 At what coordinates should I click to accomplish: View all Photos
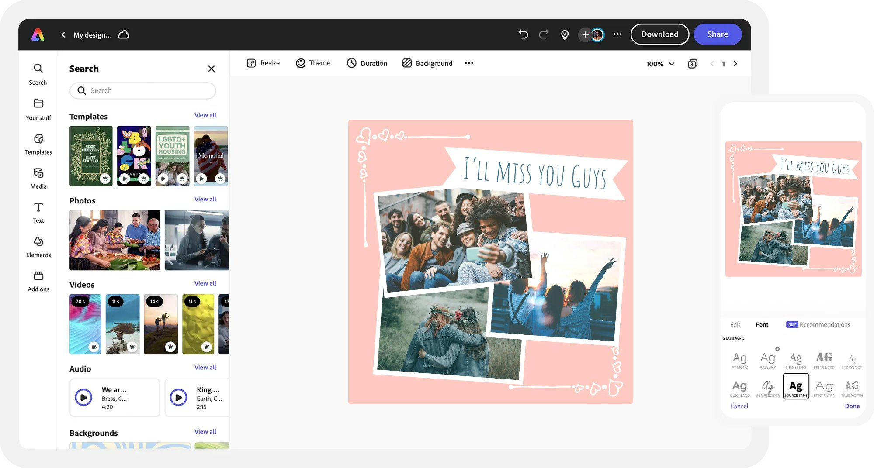point(205,199)
